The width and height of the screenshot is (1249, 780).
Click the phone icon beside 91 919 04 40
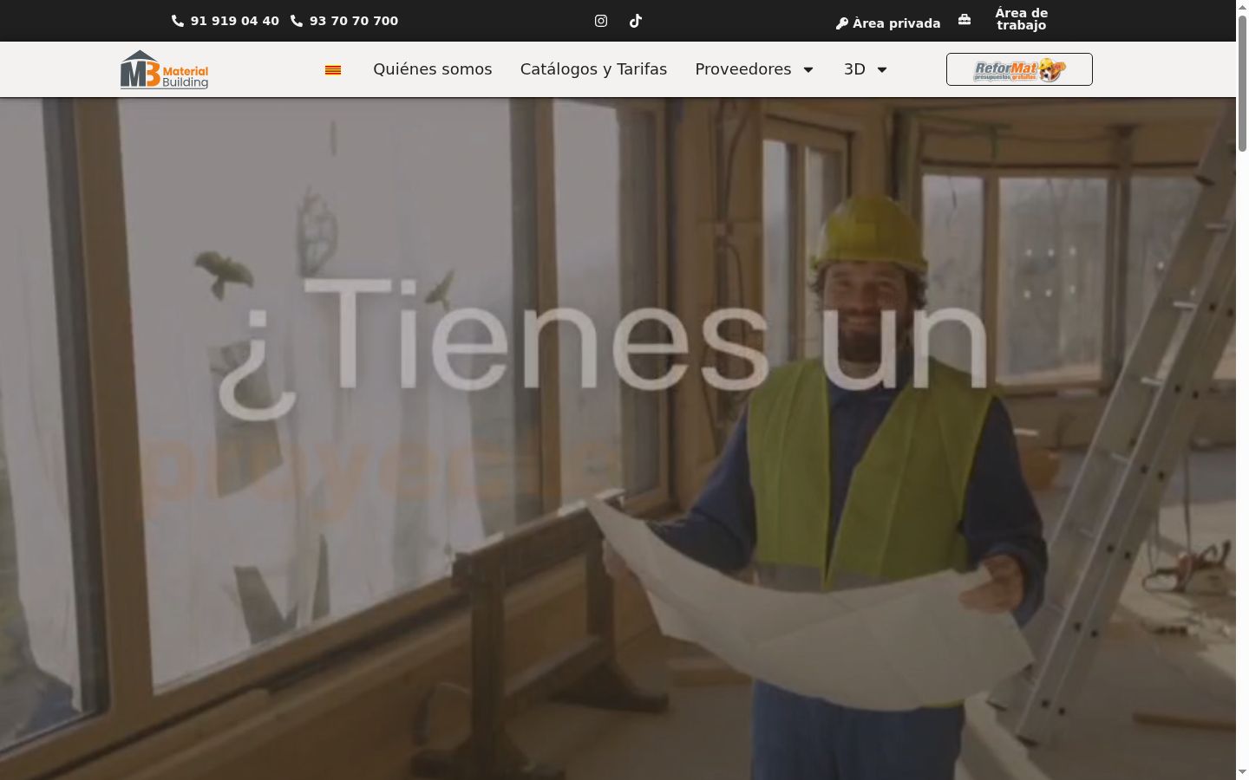click(178, 21)
